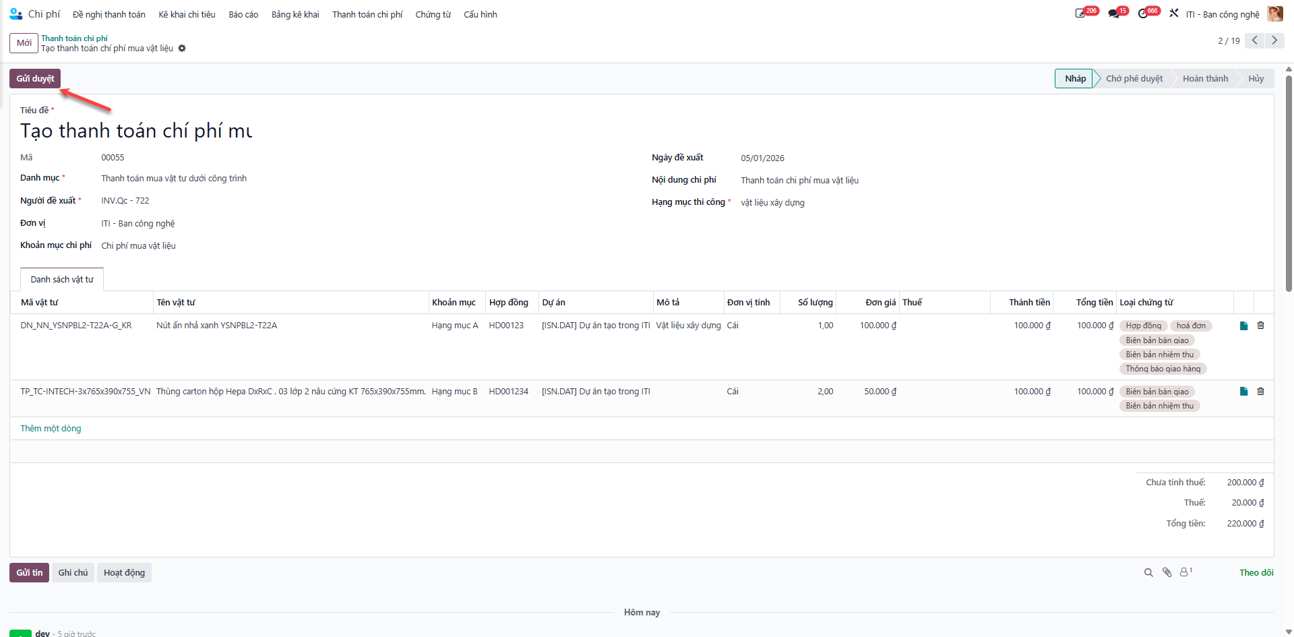The image size is (1294, 637).
Task: Open the Thanh toán chi phí menu
Action: point(367,14)
